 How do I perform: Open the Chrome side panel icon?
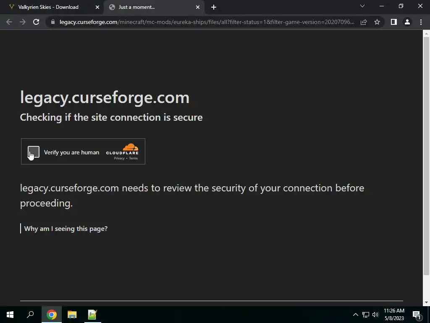pos(393,22)
